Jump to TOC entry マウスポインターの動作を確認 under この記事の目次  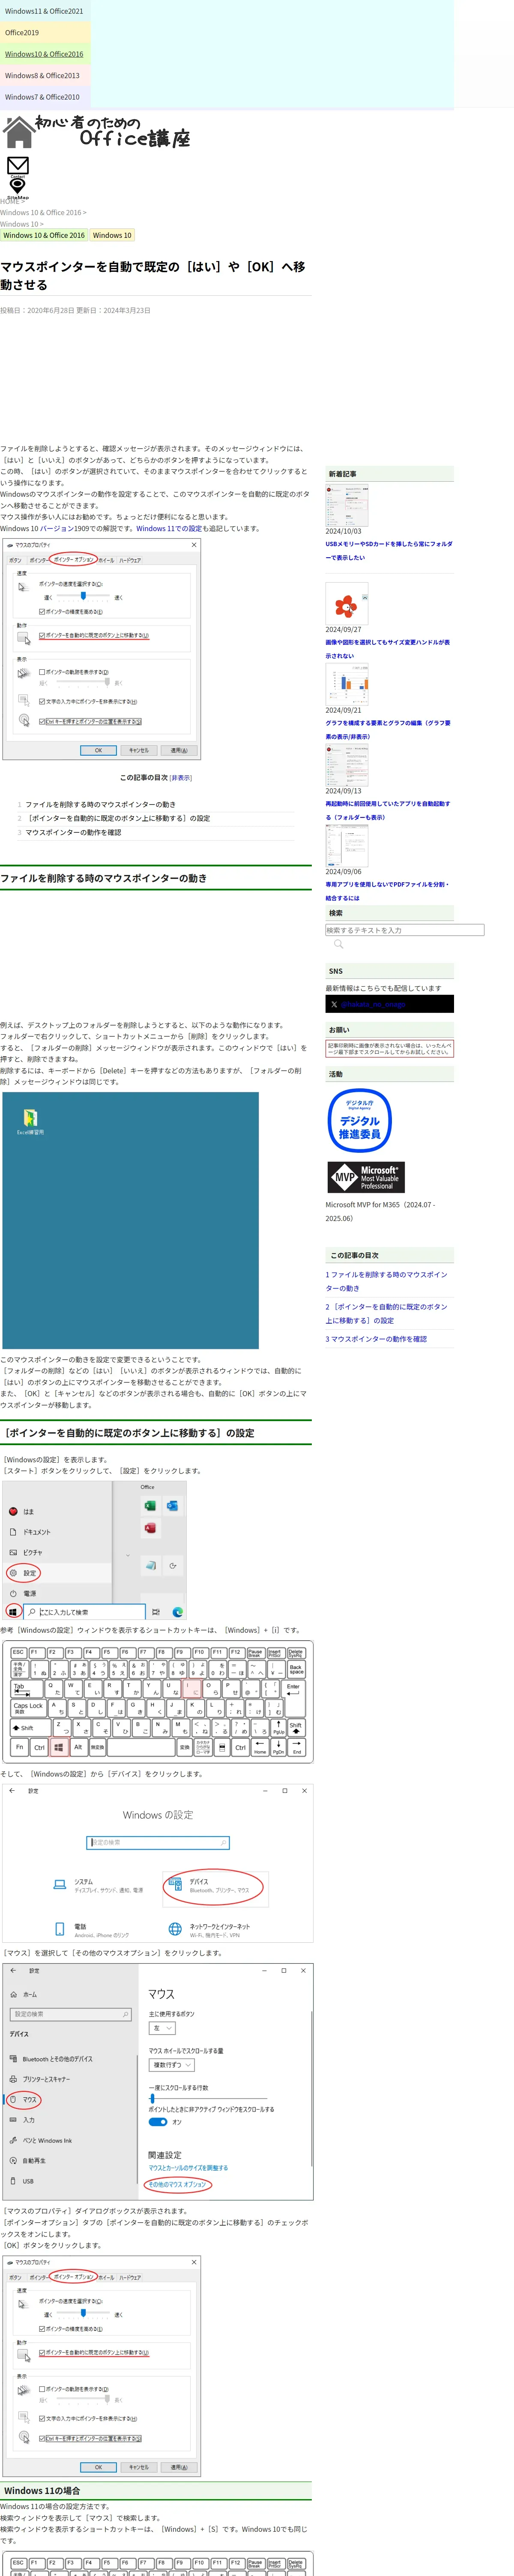coord(73,832)
